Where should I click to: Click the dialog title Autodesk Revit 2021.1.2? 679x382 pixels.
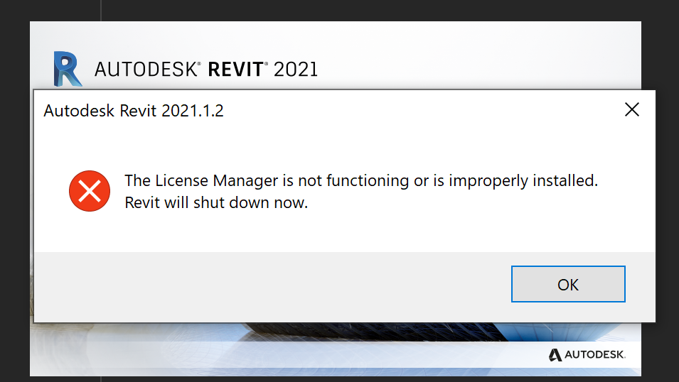[x=134, y=111]
